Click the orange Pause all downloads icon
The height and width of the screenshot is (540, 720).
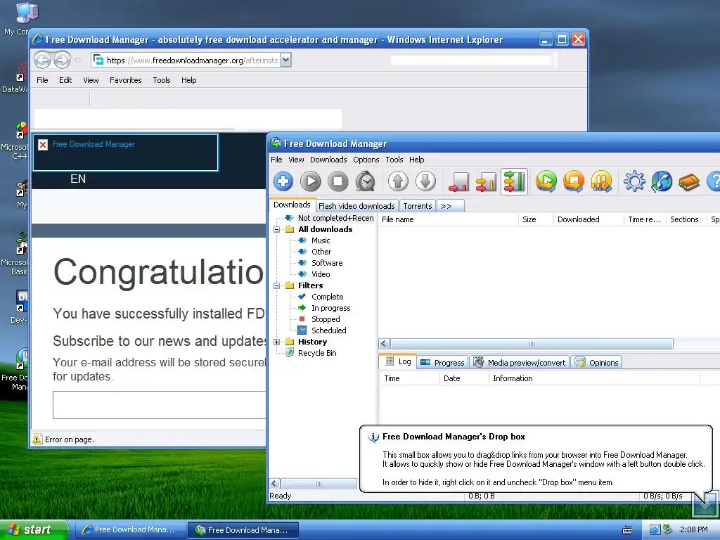pos(602,181)
